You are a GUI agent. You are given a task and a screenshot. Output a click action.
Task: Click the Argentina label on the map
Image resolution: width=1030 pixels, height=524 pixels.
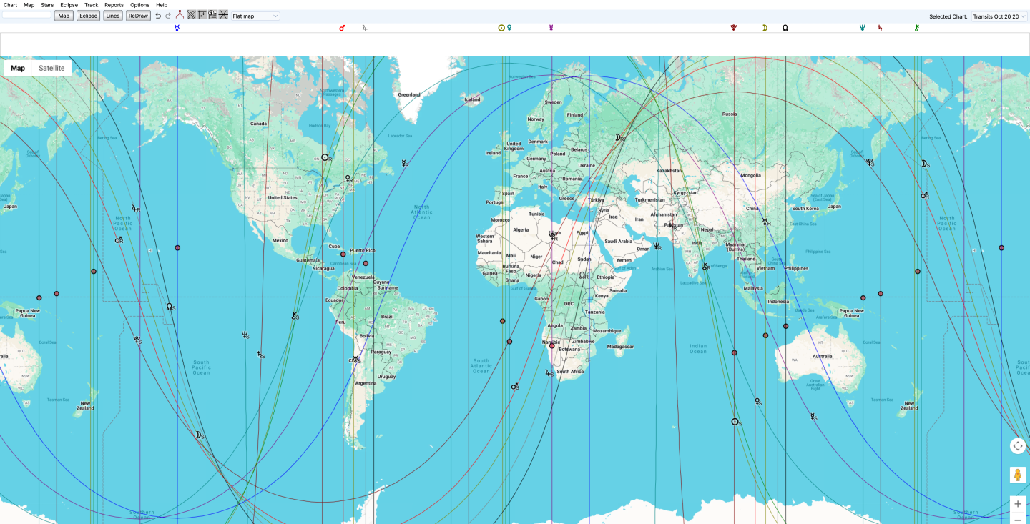pos(366,383)
